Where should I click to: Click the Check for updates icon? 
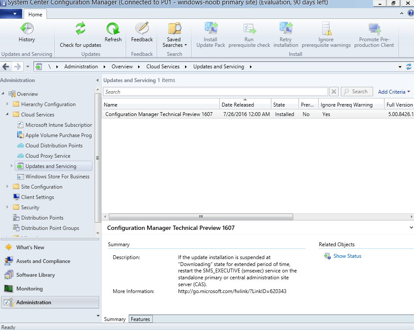click(x=80, y=28)
